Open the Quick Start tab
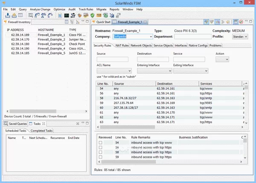 (x=102, y=22)
